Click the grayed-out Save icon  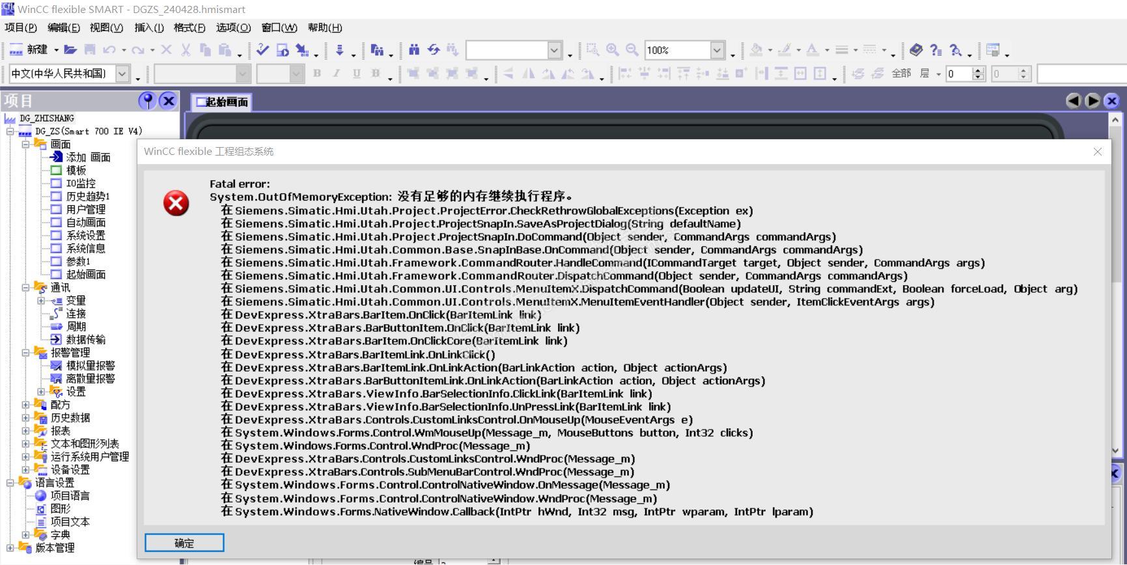90,50
